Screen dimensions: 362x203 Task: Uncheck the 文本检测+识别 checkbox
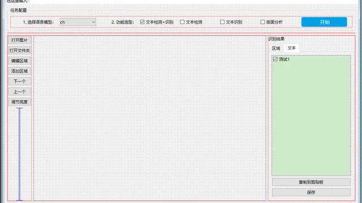click(x=142, y=22)
